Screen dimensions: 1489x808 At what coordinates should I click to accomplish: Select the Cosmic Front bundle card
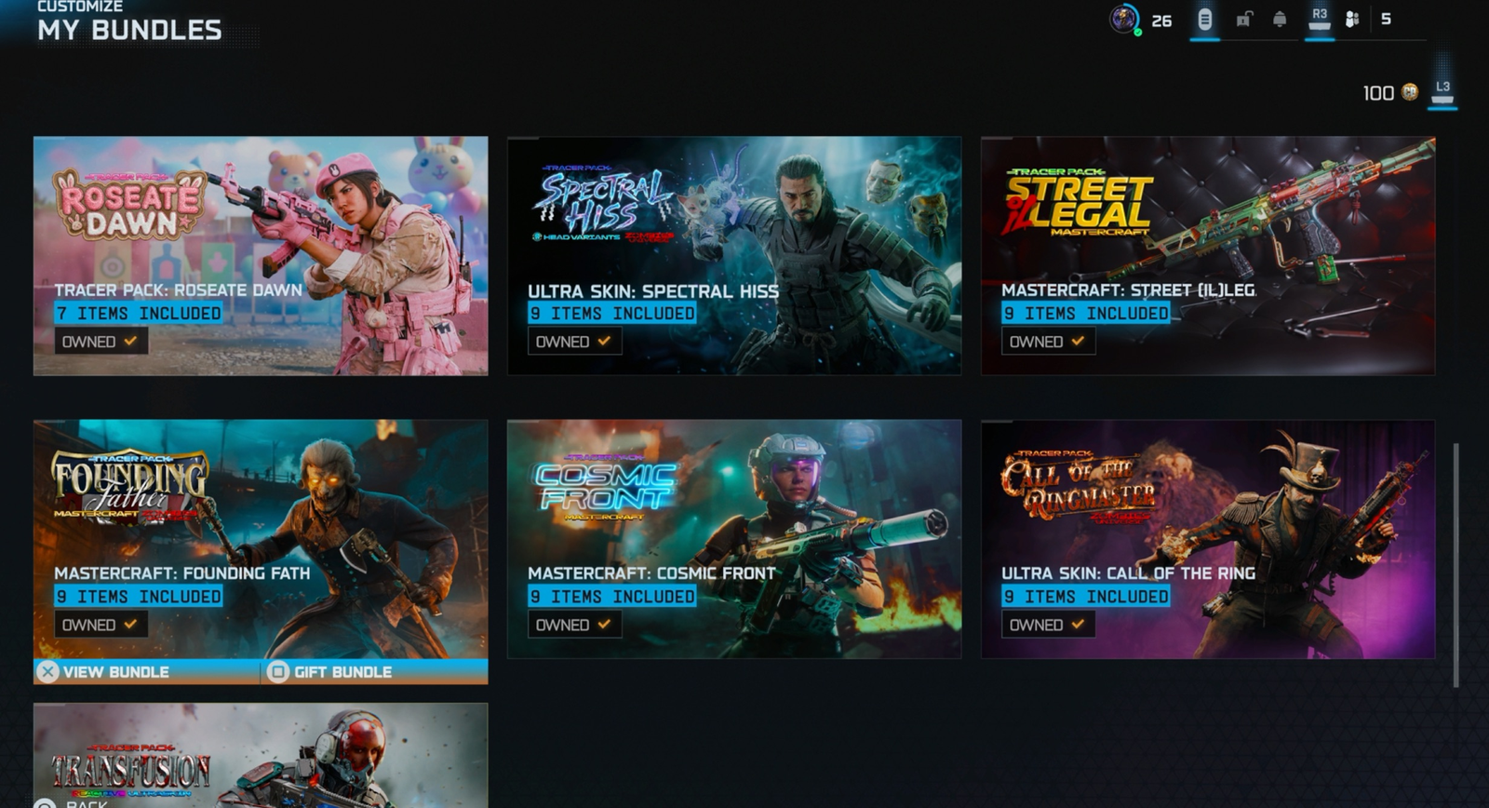734,539
